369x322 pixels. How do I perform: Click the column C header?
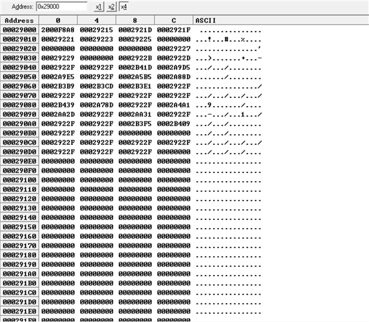173,20
